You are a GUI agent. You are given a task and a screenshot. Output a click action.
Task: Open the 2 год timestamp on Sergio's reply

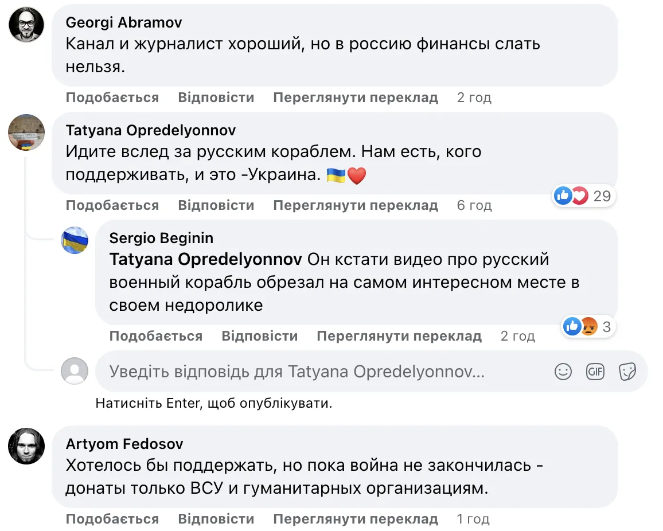click(x=517, y=336)
